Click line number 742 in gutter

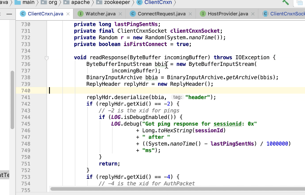pyautogui.click(x=26, y=104)
